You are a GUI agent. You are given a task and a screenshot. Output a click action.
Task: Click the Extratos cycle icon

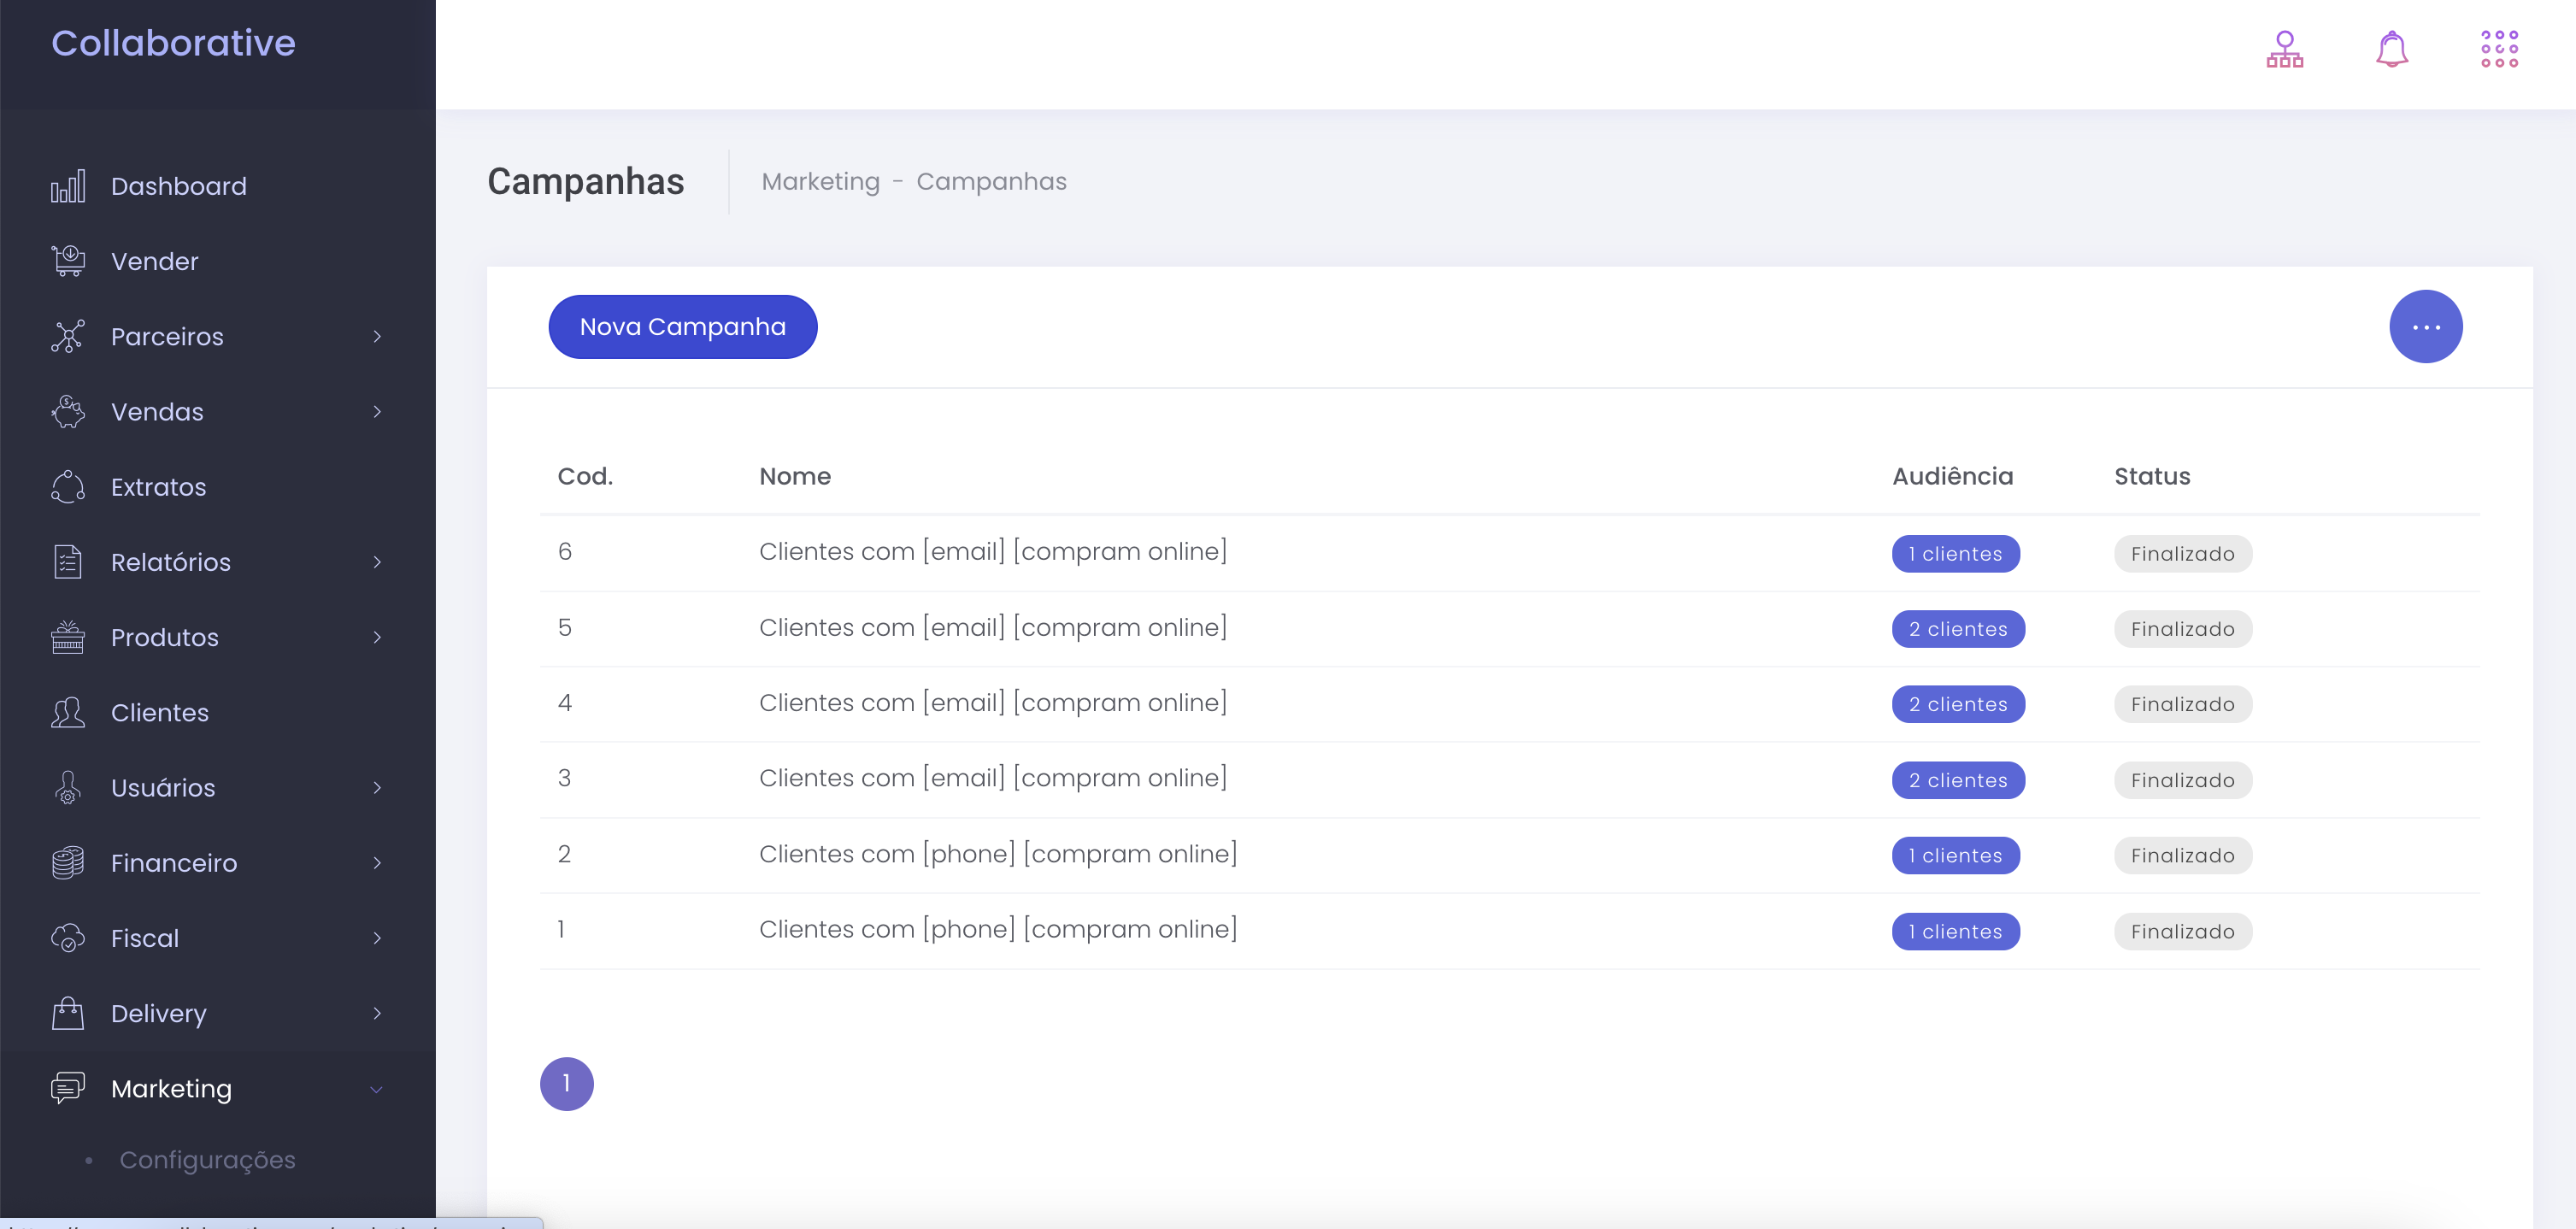tap(68, 487)
